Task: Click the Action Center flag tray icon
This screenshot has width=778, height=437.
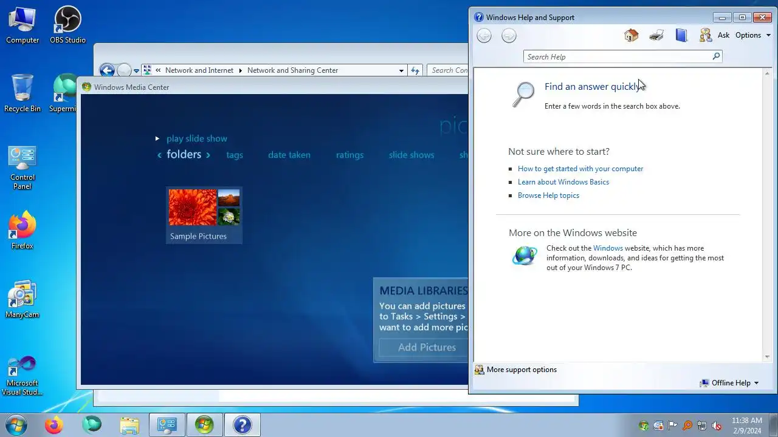Action: pos(673,425)
